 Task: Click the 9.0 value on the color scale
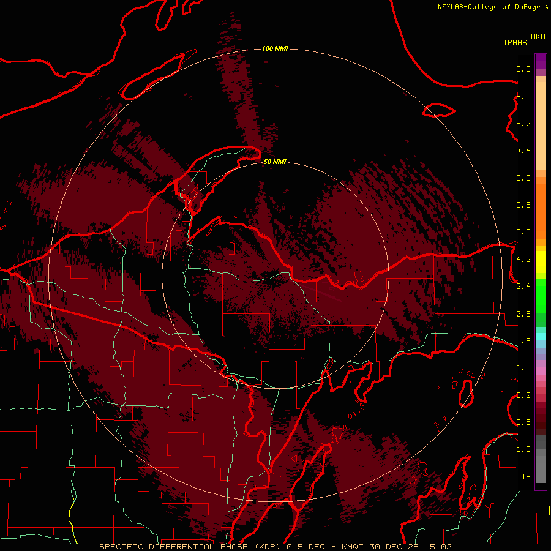523,96
